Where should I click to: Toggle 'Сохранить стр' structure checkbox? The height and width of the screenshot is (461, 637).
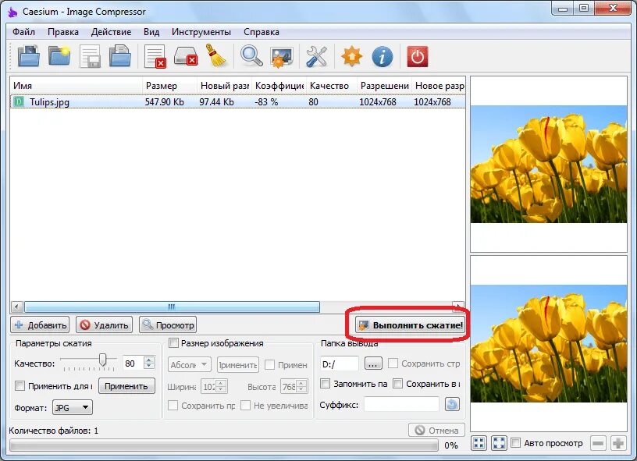(393, 363)
